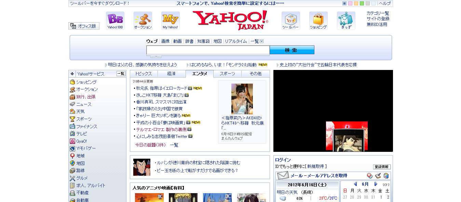The image size is (461, 202).
Task: Expand the search box suggestion handle
Action: point(156,56)
